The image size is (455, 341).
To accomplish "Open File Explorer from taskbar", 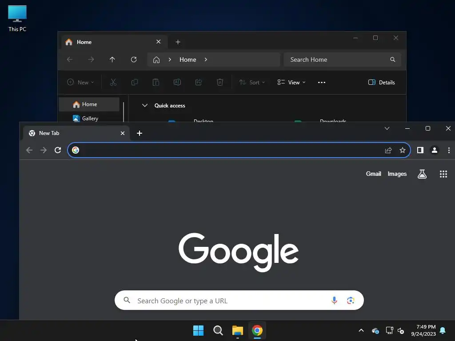I will [x=238, y=330].
